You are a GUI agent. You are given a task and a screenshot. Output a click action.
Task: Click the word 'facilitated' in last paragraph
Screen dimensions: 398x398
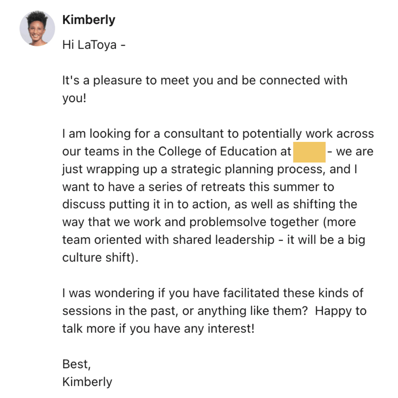point(251,293)
